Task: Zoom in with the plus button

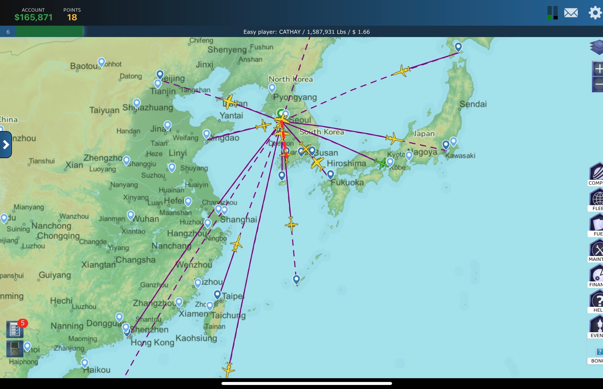Action: [598, 69]
